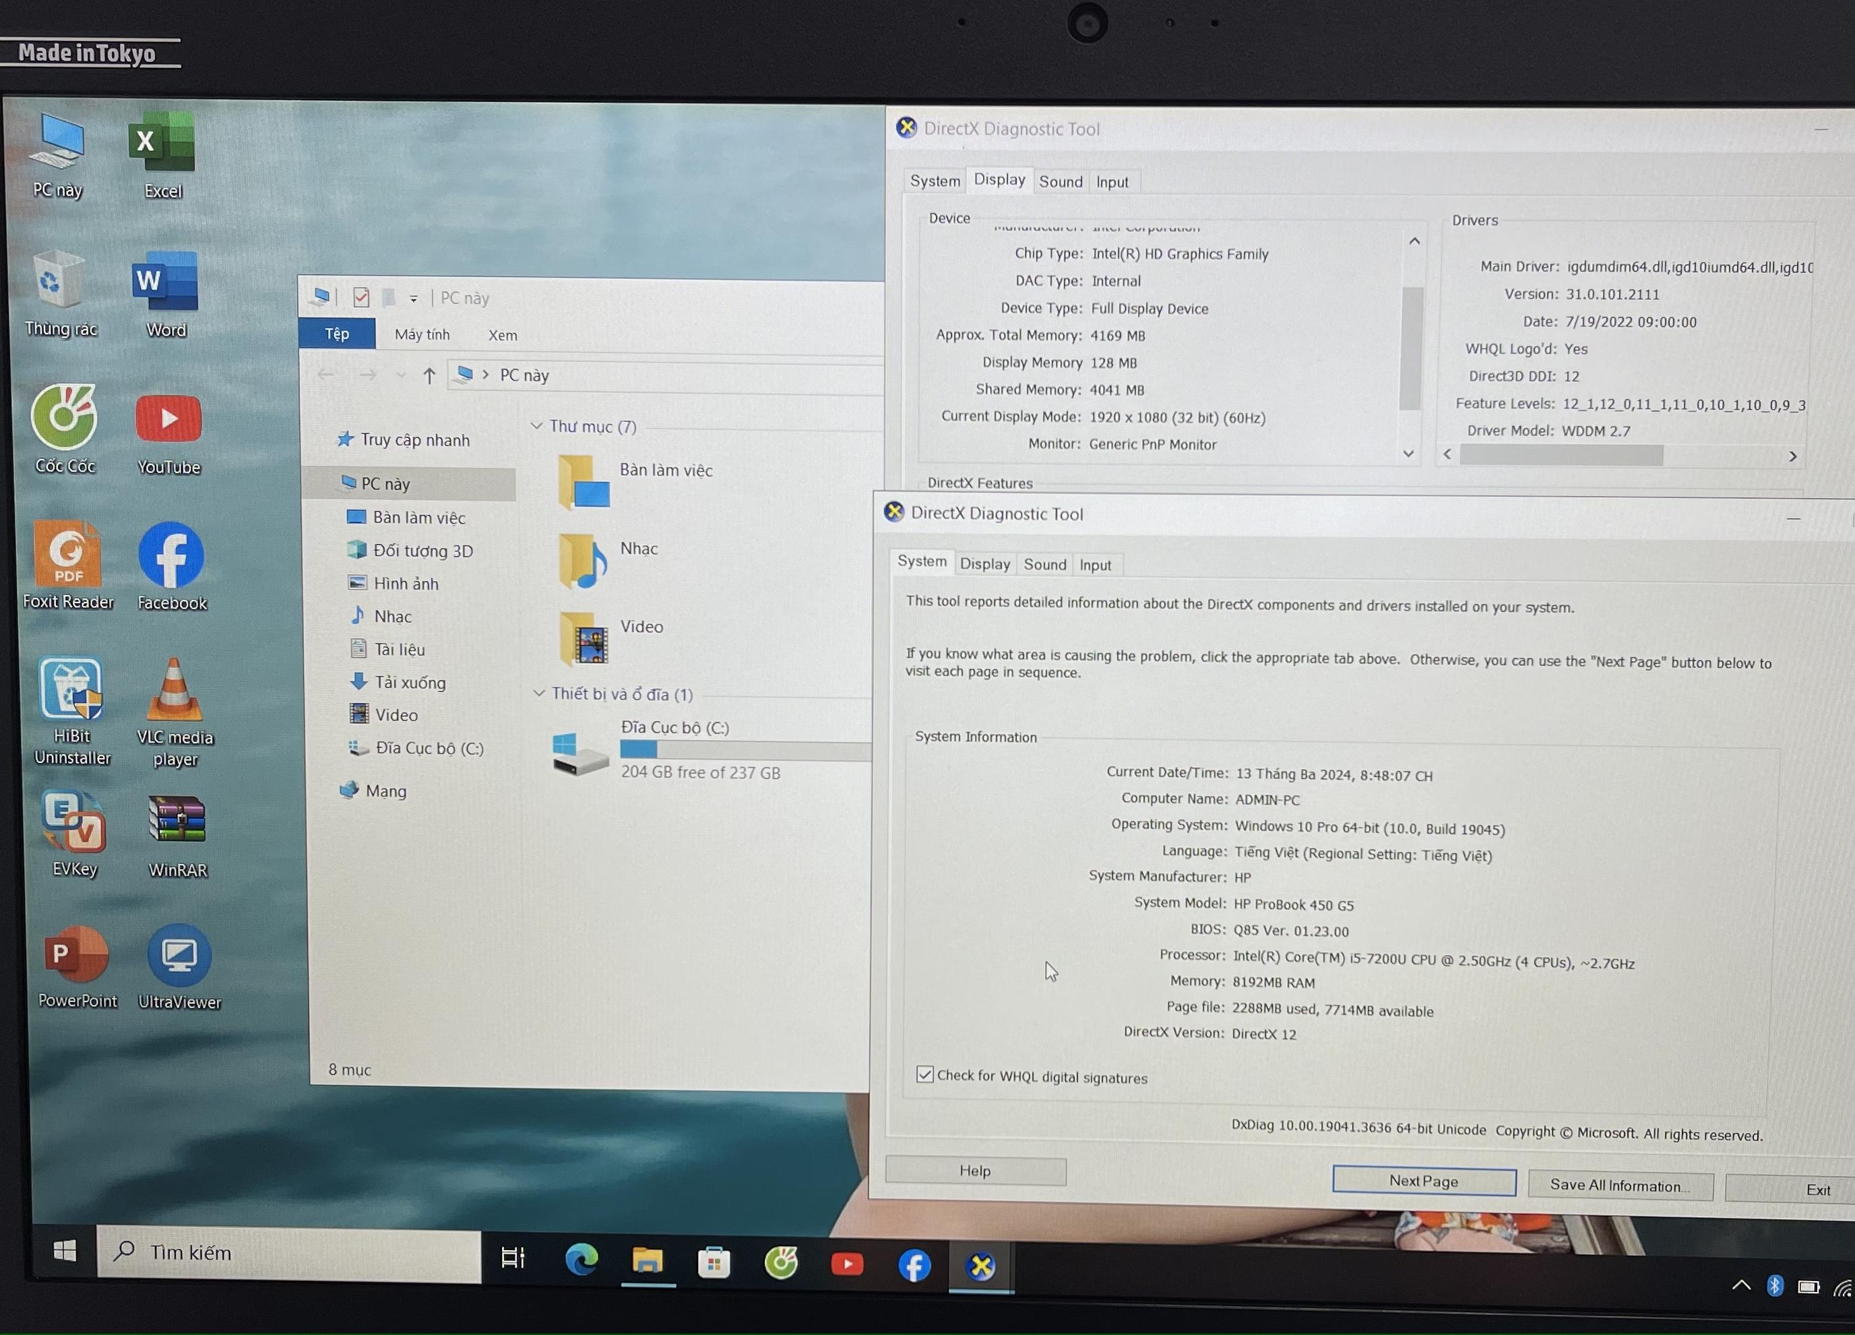
Task: Show hidden system tray icons
Action: 1741,1285
